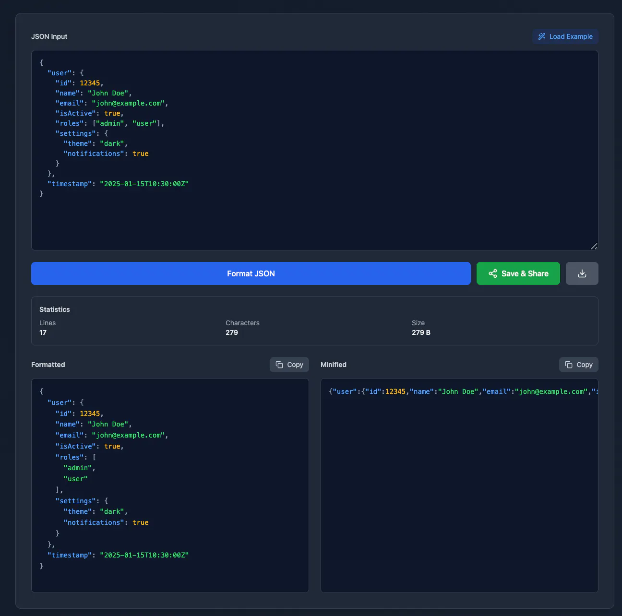Click the magic wand icon in Load Example
This screenshot has width=622, height=616.
coord(542,36)
